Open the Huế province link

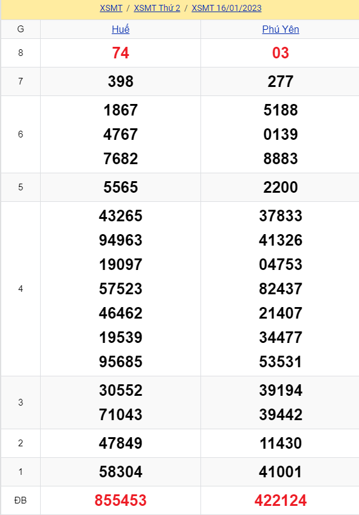pos(120,29)
